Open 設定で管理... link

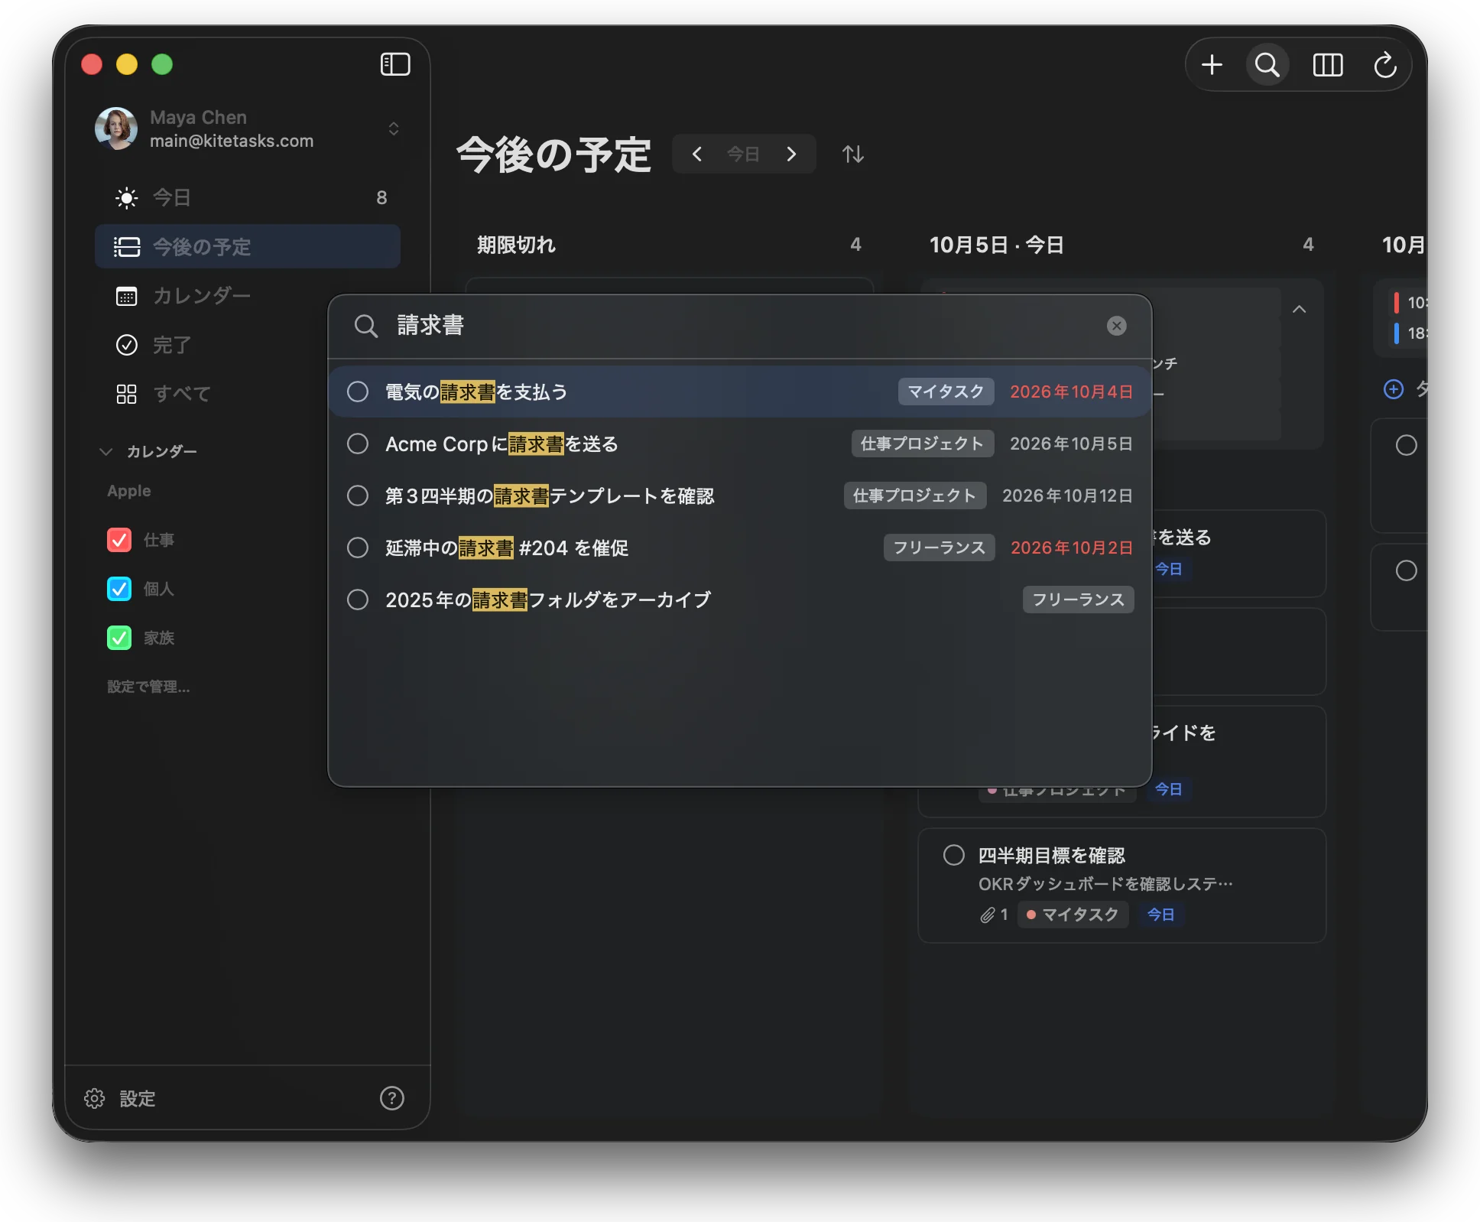[x=148, y=687]
